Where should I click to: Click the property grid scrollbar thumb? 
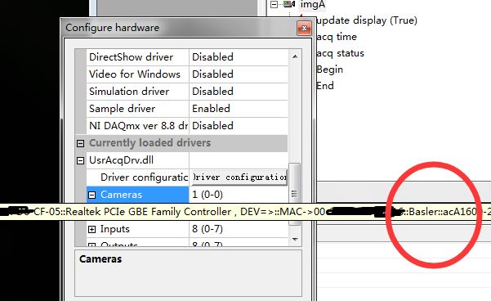[294, 194]
